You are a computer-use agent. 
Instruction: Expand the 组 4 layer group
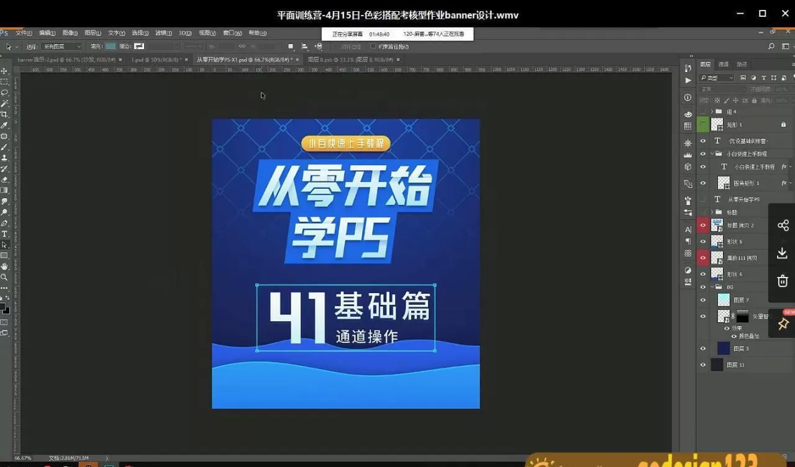click(712, 112)
